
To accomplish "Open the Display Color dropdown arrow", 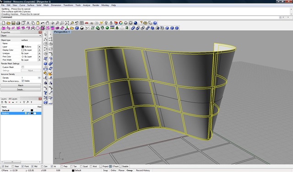I will [39, 50].
